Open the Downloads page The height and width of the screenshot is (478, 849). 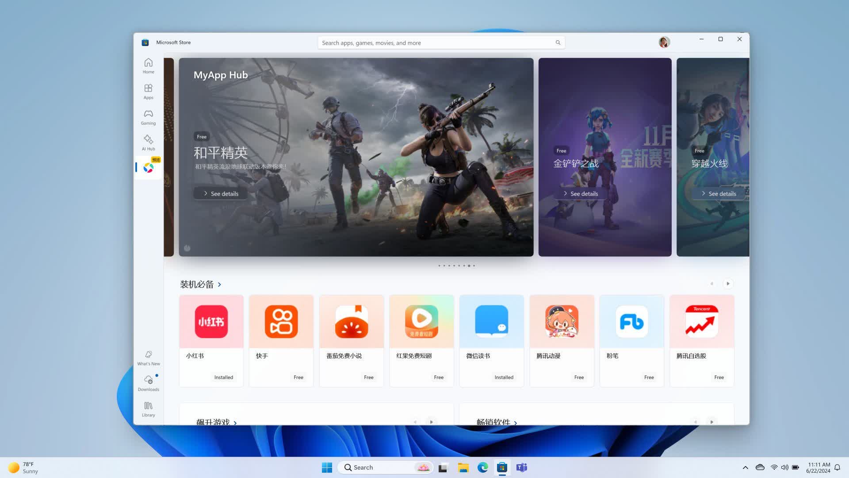click(148, 383)
